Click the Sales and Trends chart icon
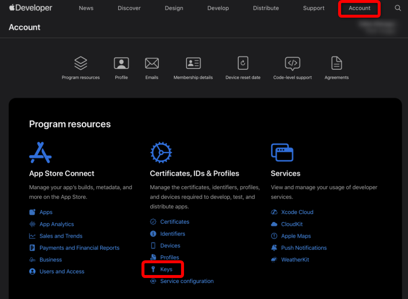Viewport: 408px width, 299px height. tap(32, 236)
